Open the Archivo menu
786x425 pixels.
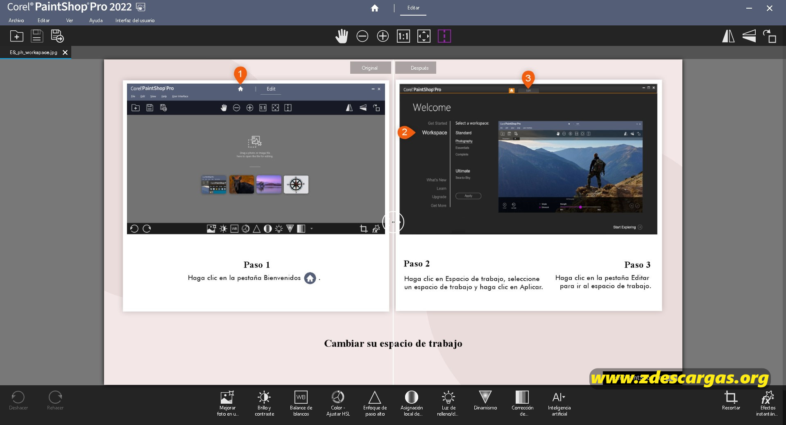pyautogui.click(x=16, y=20)
